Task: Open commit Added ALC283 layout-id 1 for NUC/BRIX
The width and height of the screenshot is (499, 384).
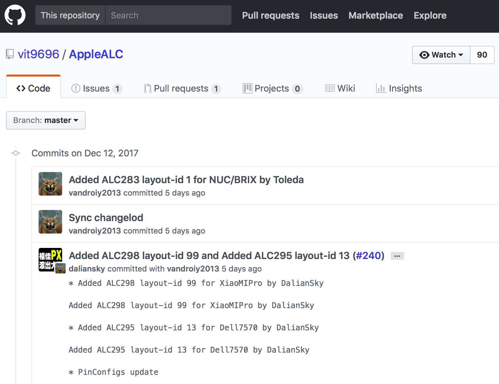Action: click(x=186, y=180)
